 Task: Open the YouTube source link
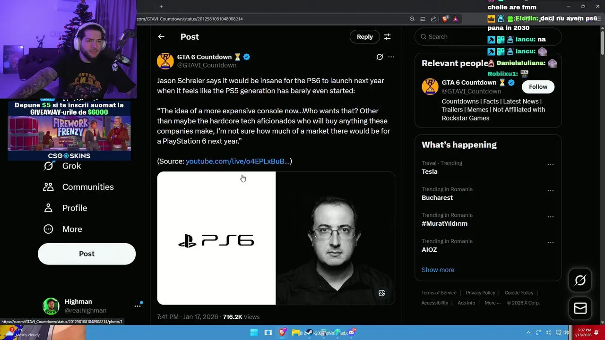tap(237, 161)
